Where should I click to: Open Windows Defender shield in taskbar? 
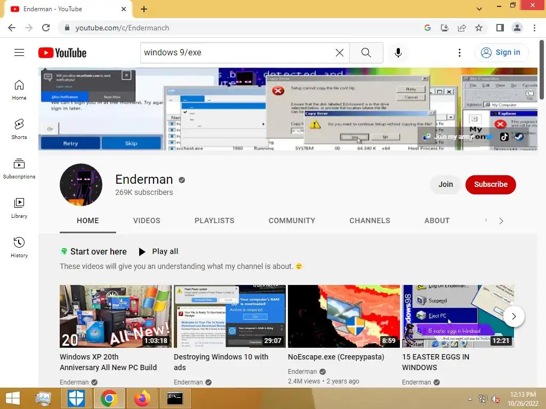coord(76,398)
